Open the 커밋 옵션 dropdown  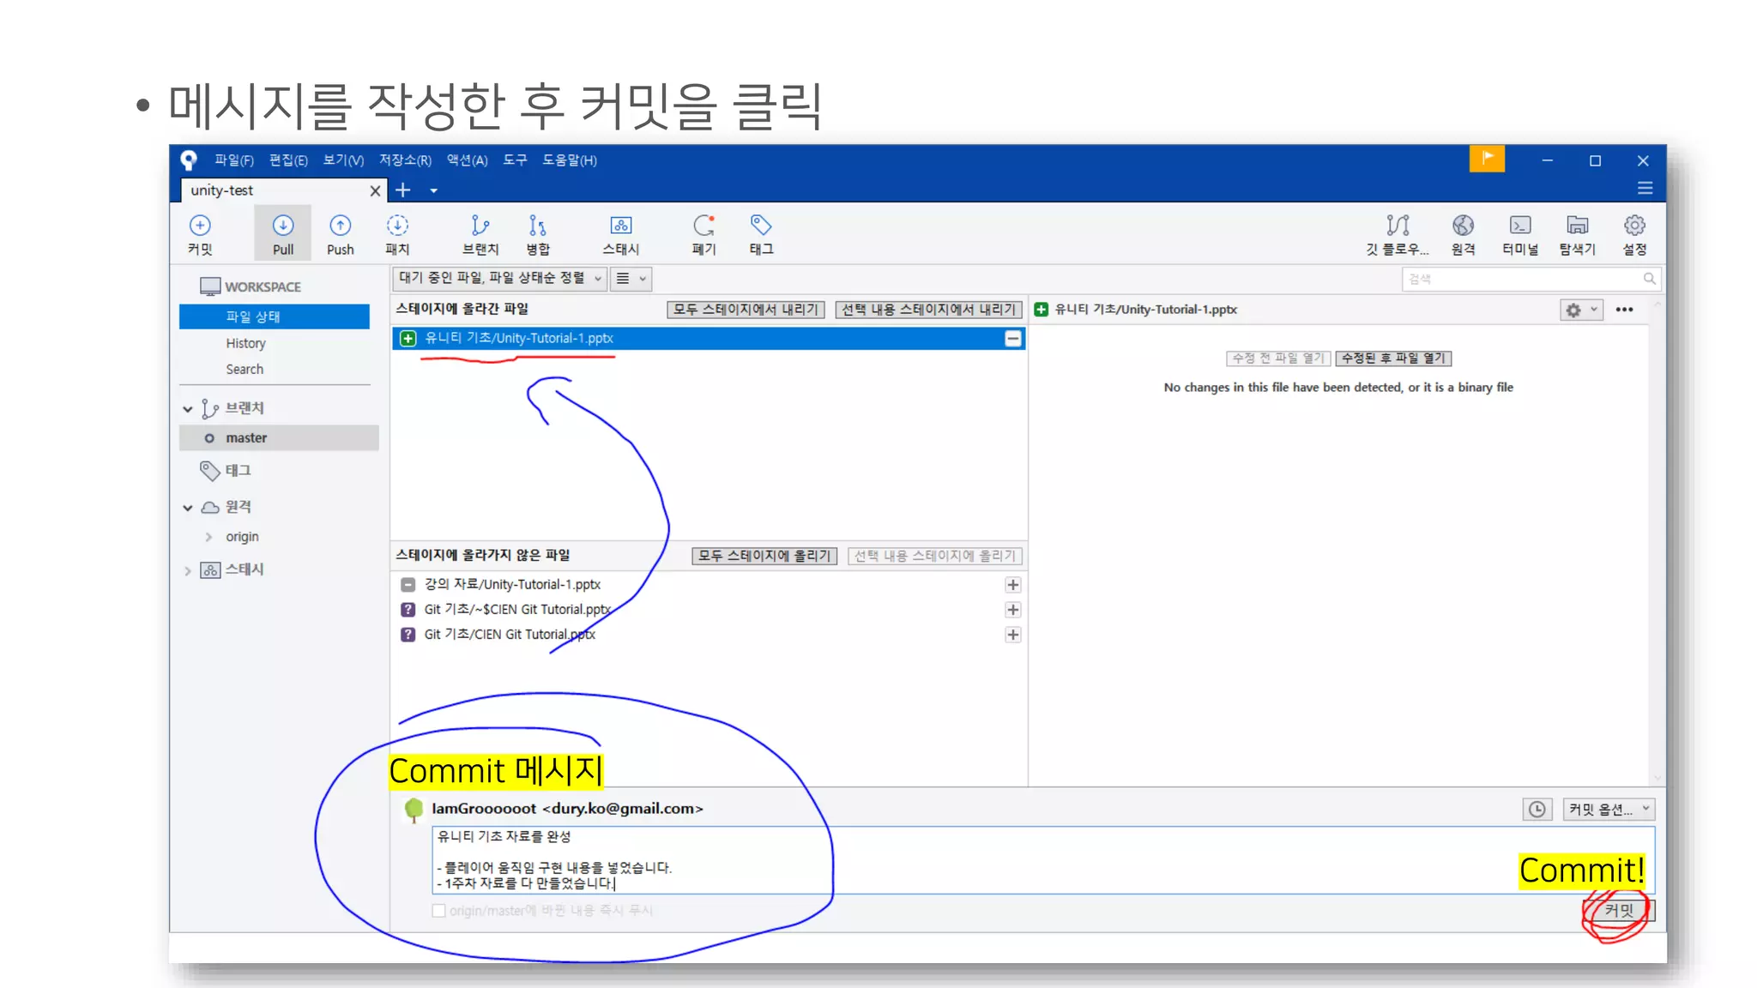(x=1609, y=809)
